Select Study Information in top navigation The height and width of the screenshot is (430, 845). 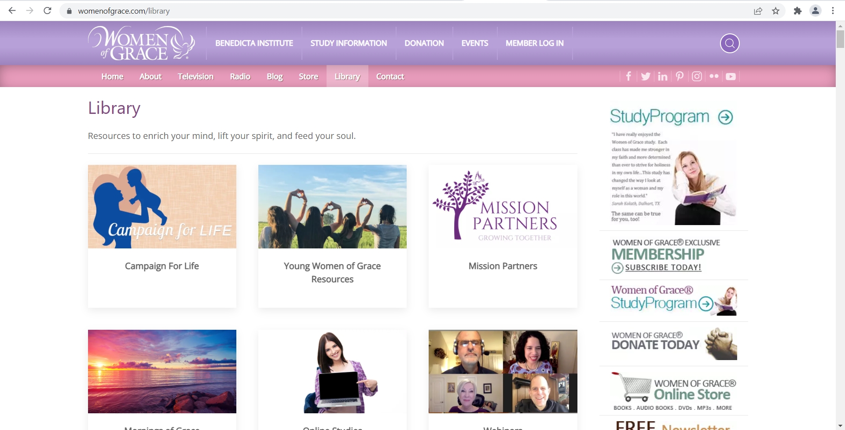(349, 43)
